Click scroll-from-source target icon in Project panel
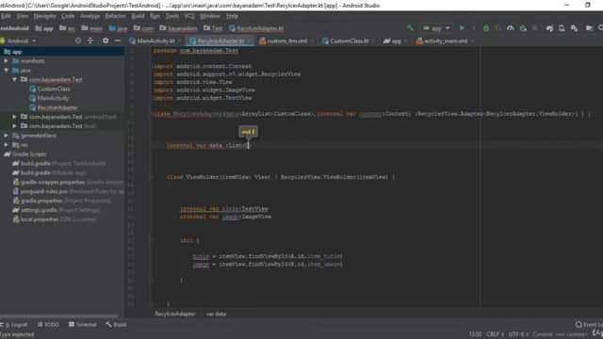This screenshot has width=603, height=339. (78, 40)
